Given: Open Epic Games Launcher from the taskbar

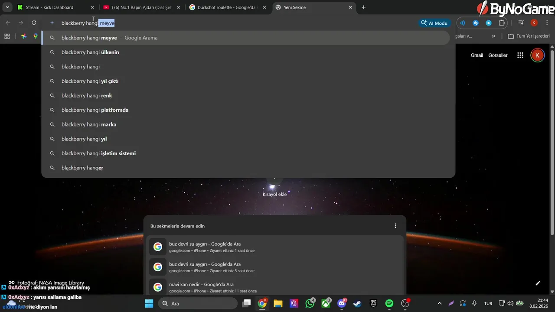Looking at the screenshot, I should (x=373, y=303).
